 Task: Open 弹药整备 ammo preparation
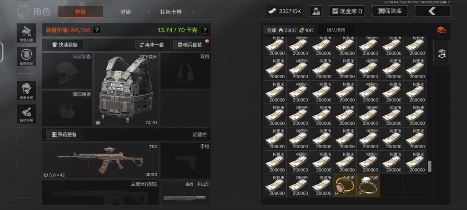pos(64,134)
